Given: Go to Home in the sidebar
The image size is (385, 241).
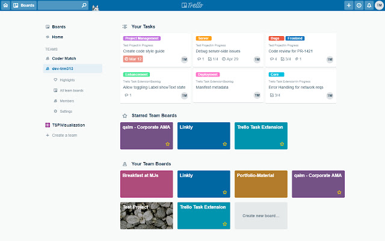Looking at the screenshot, I should (x=58, y=37).
